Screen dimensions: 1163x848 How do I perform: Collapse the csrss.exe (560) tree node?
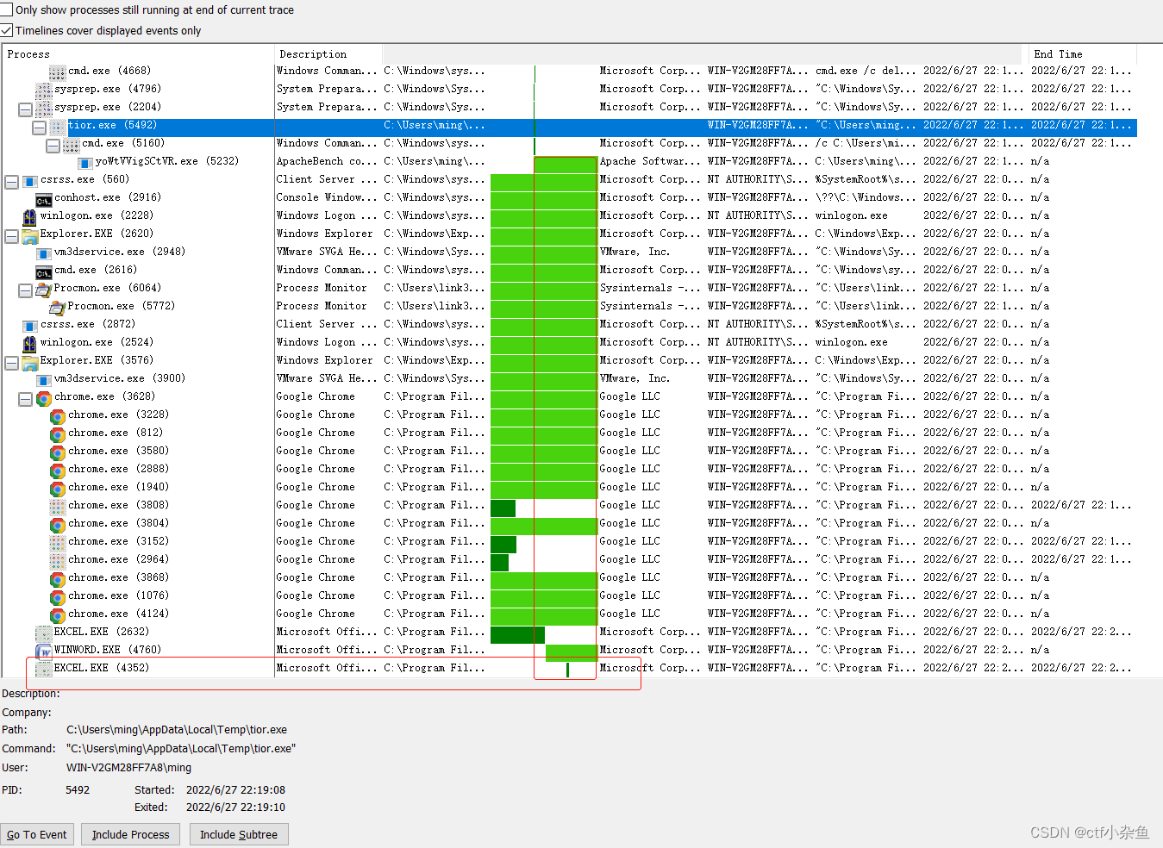click(x=11, y=182)
